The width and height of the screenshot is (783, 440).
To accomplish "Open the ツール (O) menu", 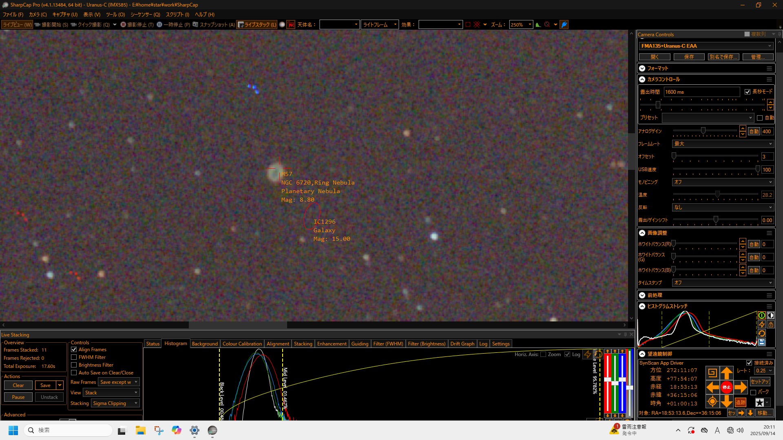I will pos(115,15).
